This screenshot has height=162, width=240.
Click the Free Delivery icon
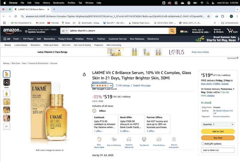point(159,139)
